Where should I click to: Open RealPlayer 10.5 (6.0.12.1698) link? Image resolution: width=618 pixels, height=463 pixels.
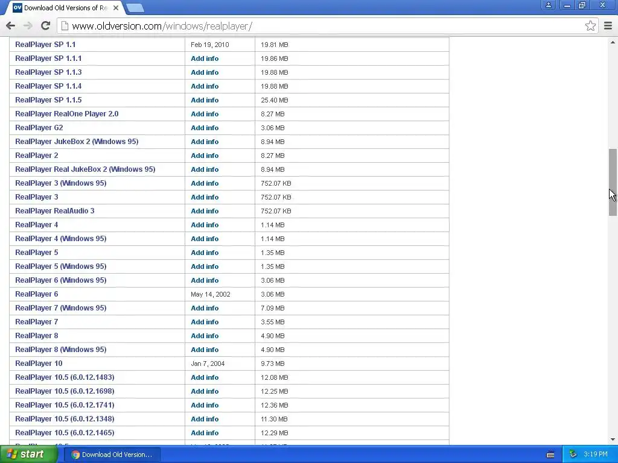[65, 391]
